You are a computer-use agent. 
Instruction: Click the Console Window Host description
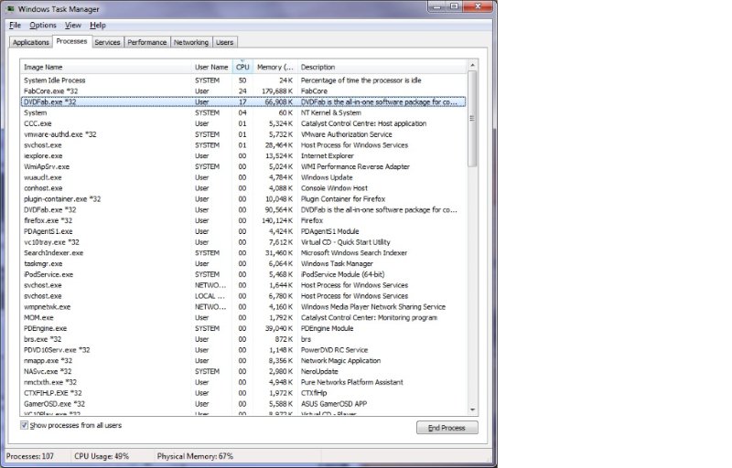pos(334,188)
